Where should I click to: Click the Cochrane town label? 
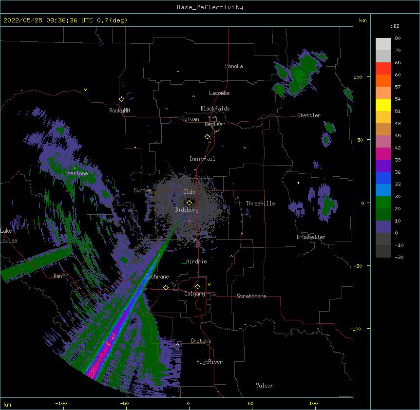[x=157, y=277]
